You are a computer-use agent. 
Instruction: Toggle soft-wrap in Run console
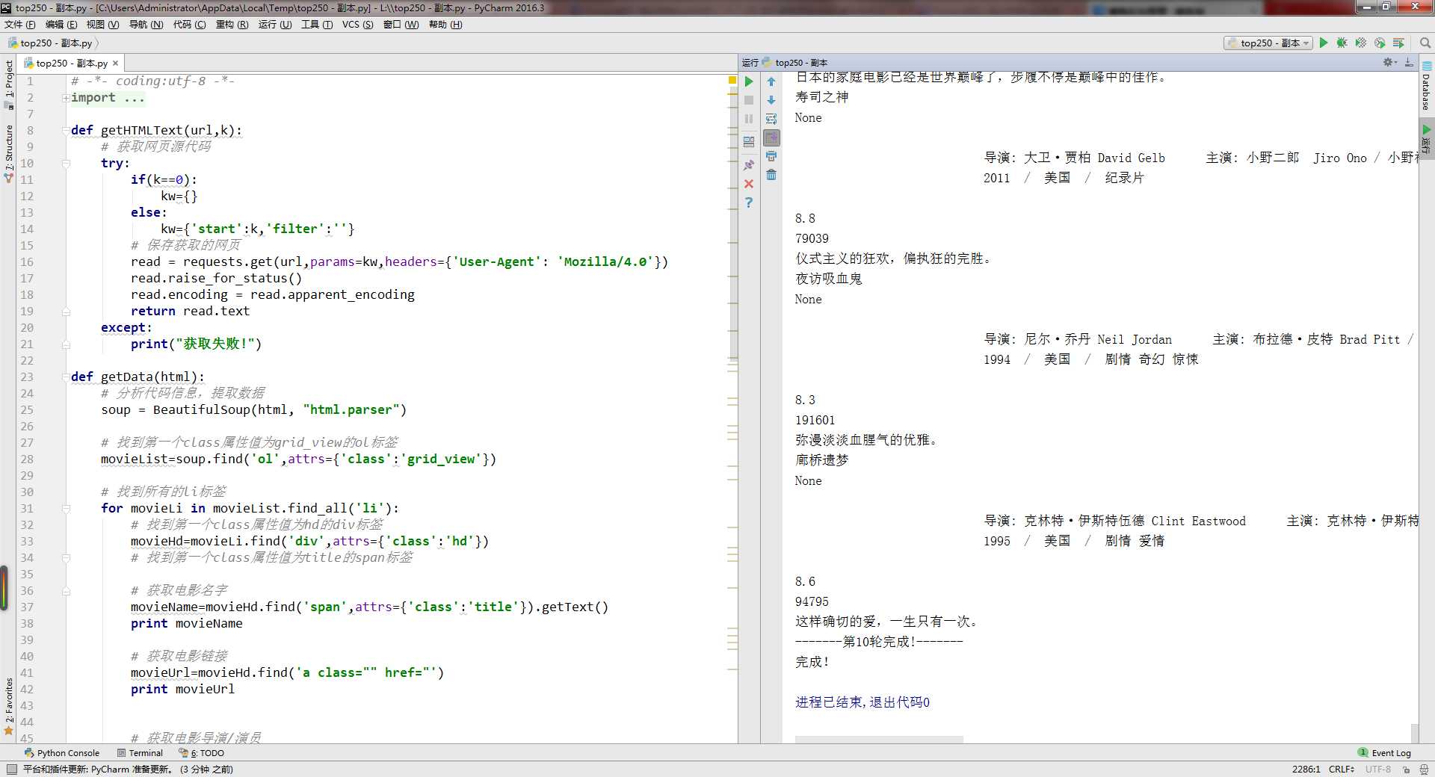click(771, 119)
